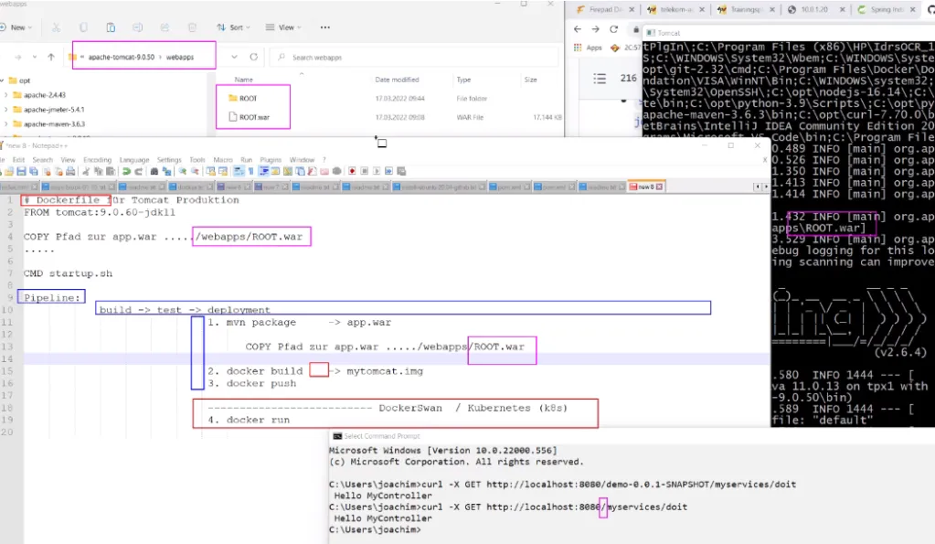935x544 pixels.
Task: Click Back button in browser window
Action: [578, 28]
